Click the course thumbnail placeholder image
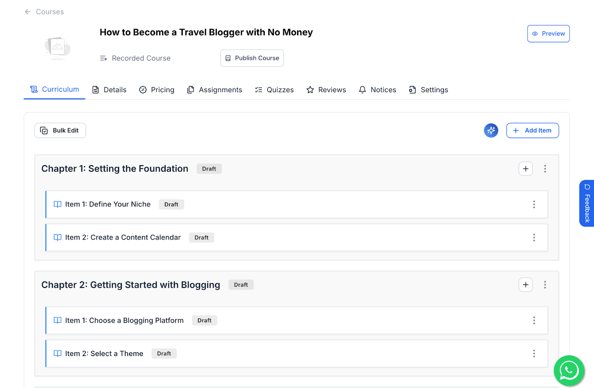The width and height of the screenshot is (594, 388). pos(58,47)
